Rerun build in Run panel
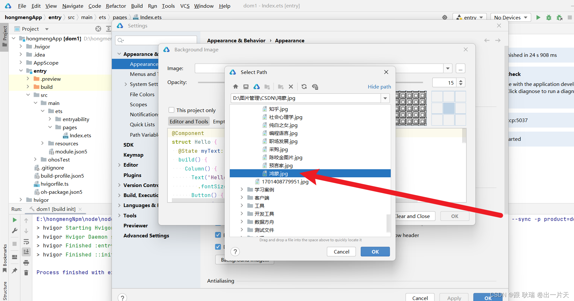The height and width of the screenshot is (301, 574). coord(15,220)
